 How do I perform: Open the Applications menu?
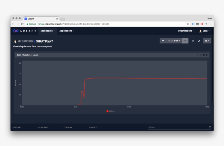(x=67, y=31)
